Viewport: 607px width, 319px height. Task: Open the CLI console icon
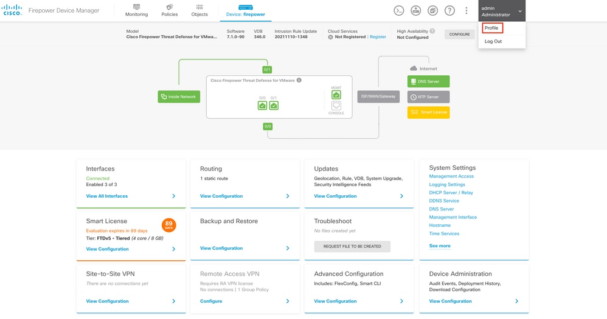pyautogui.click(x=399, y=11)
